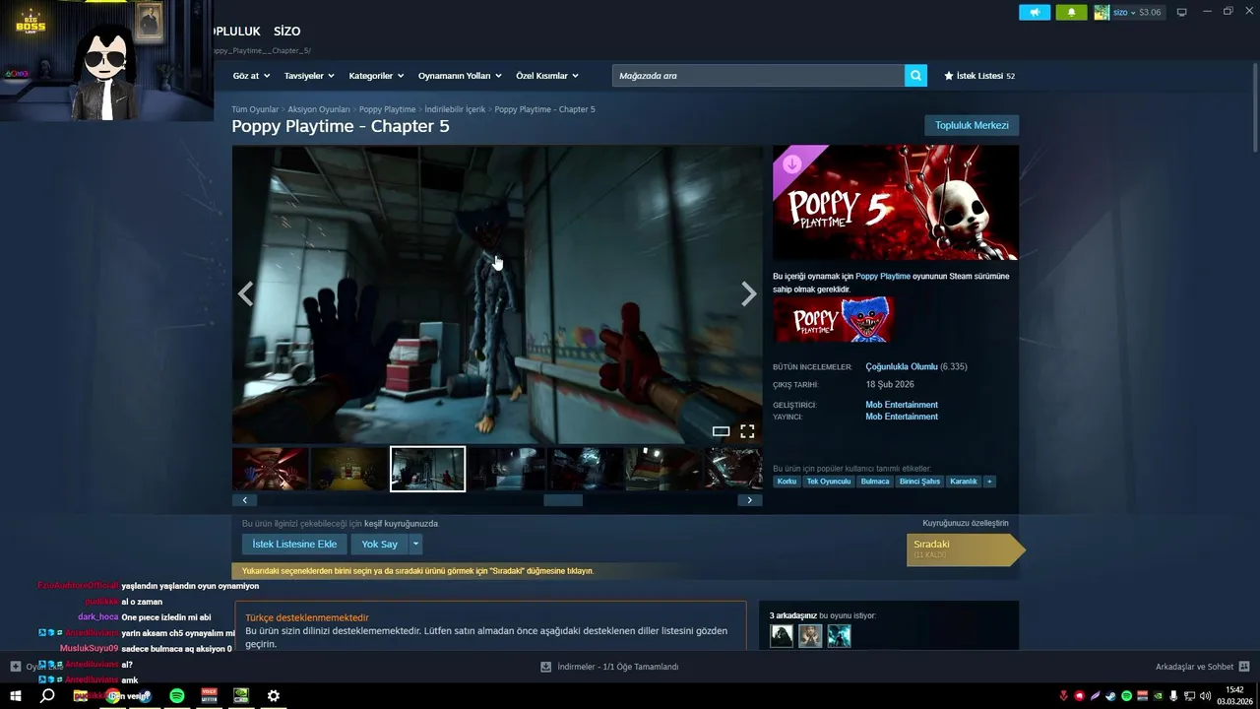Viewport: 1260px width, 709px height.
Task: Open third friend avatar wanting this game
Action: [x=839, y=636]
